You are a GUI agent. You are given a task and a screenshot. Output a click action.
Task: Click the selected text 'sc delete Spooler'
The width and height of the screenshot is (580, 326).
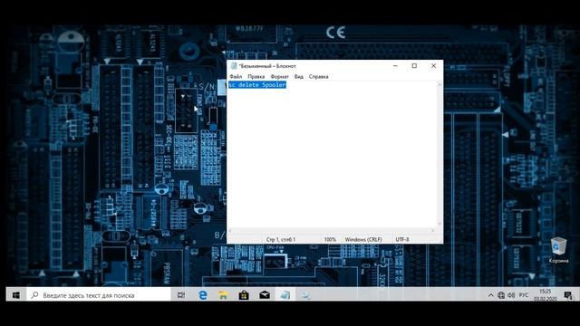click(x=257, y=85)
